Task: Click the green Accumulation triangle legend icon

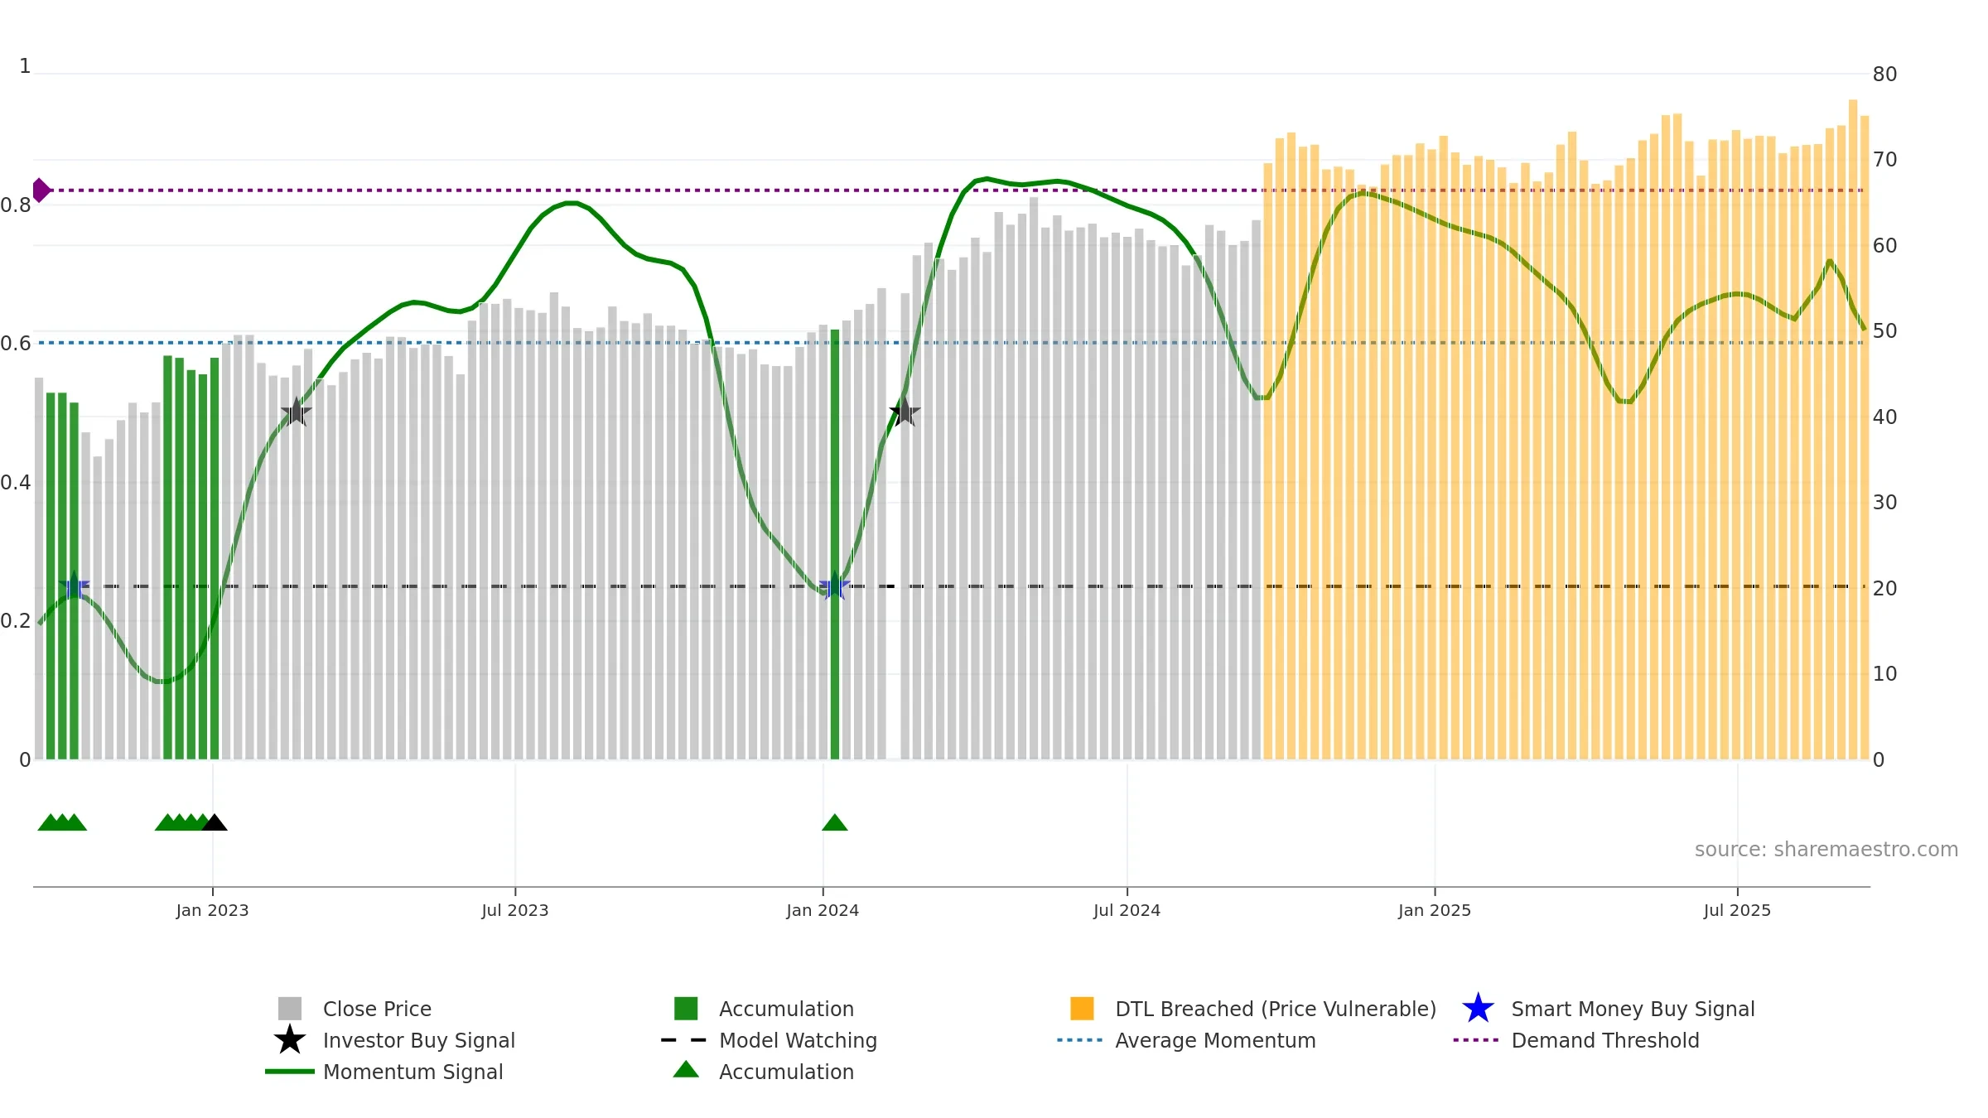Action: (686, 1070)
